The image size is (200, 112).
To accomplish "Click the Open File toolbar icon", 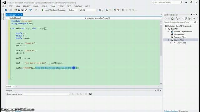I will tap(19, 10).
